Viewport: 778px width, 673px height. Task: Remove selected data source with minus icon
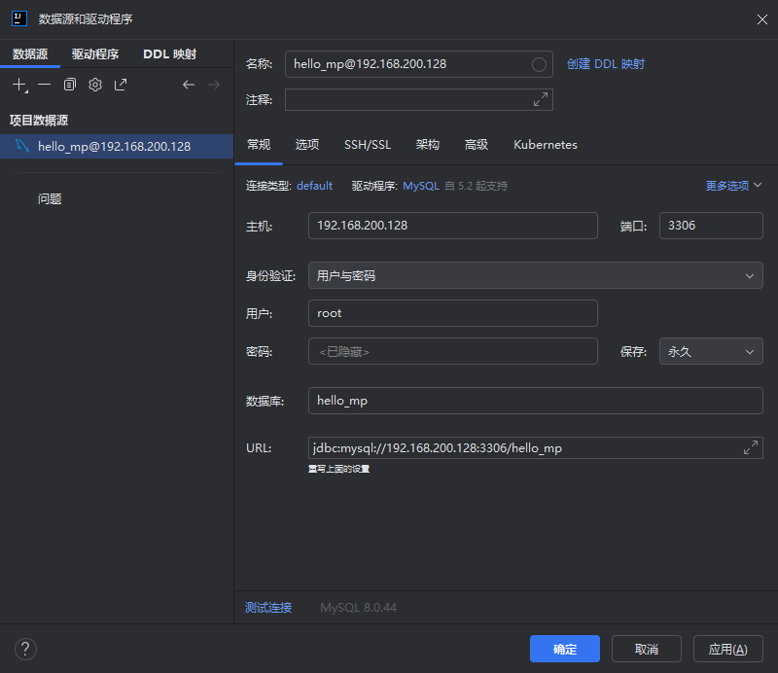(44, 85)
